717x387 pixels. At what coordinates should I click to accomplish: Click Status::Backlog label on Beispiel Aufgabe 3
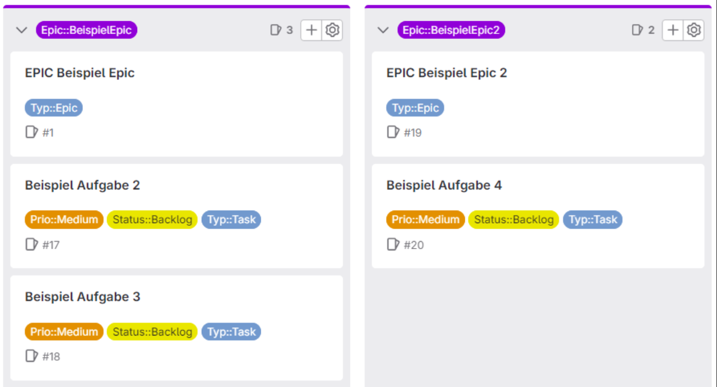pyautogui.click(x=152, y=332)
